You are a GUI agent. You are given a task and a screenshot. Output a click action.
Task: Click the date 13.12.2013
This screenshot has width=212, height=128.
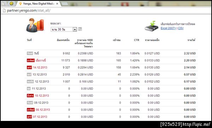click(40, 74)
